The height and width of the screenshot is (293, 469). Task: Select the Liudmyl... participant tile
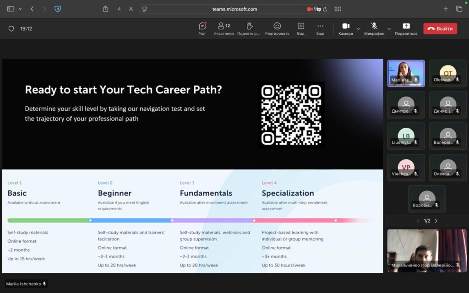coord(406,136)
